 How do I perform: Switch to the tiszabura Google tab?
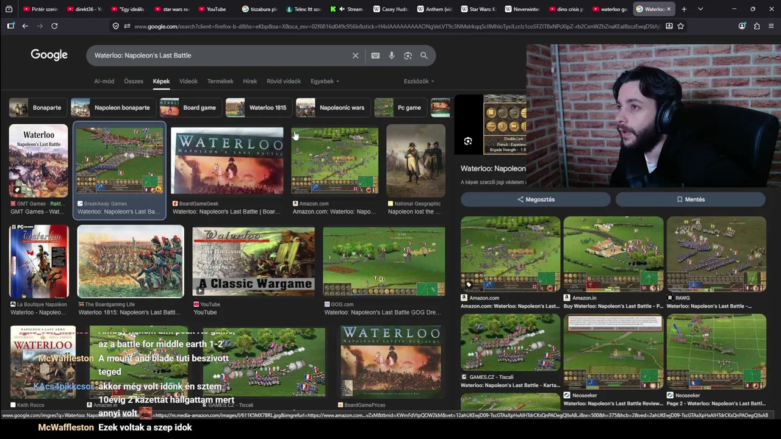(259, 9)
